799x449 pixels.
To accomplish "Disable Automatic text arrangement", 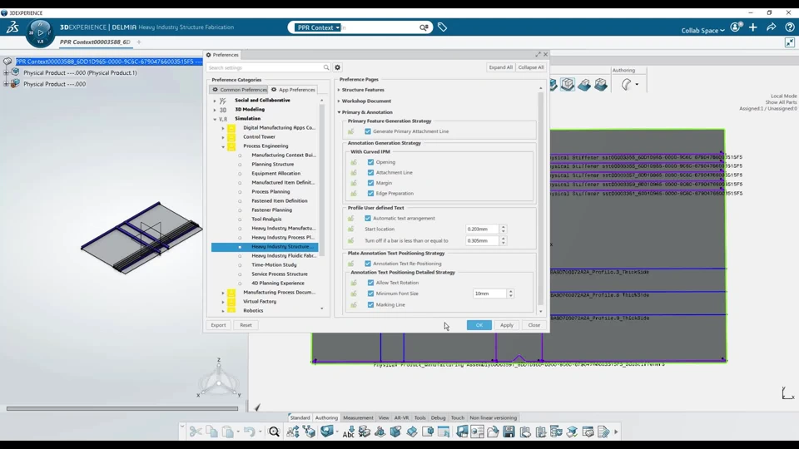I will pos(368,219).
